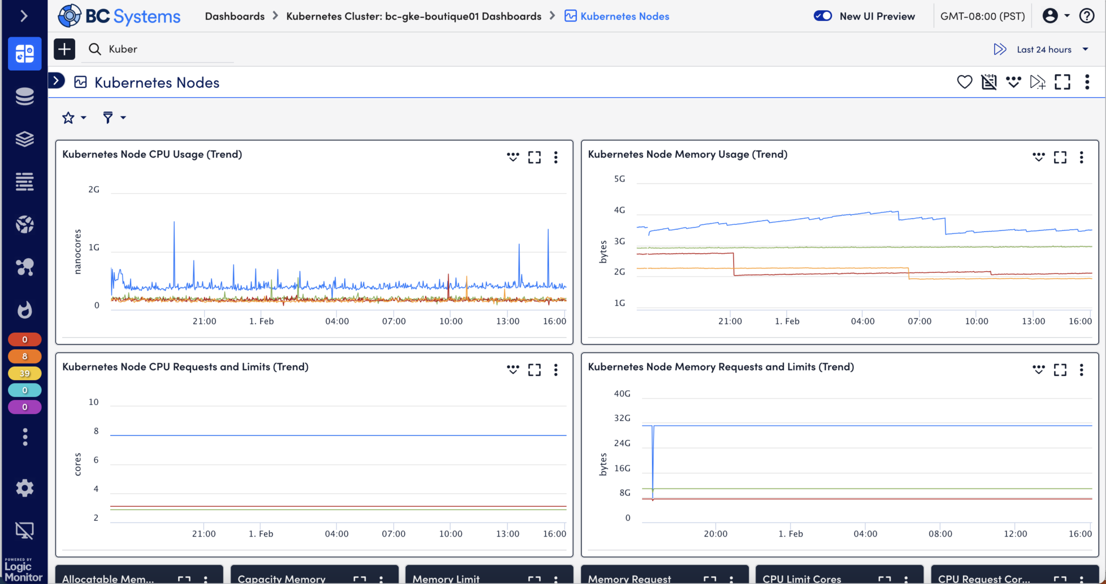Toggle the report disabled icon in dashboard toolbar

[x=989, y=82]
